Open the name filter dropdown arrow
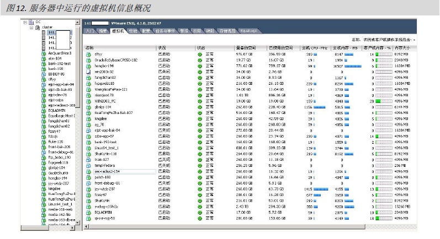 pyautogui.click(x=414, y=40)
